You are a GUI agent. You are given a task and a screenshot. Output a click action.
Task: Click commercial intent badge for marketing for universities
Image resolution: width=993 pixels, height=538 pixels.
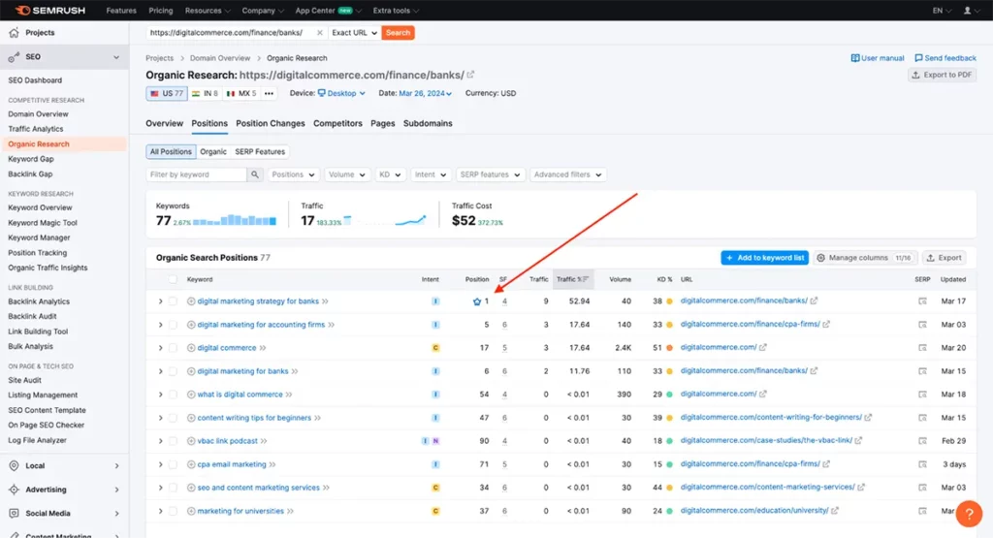[435, 511]
